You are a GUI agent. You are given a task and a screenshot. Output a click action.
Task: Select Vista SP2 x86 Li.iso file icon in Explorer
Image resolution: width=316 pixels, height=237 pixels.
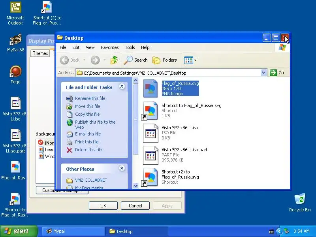[150, 133]
